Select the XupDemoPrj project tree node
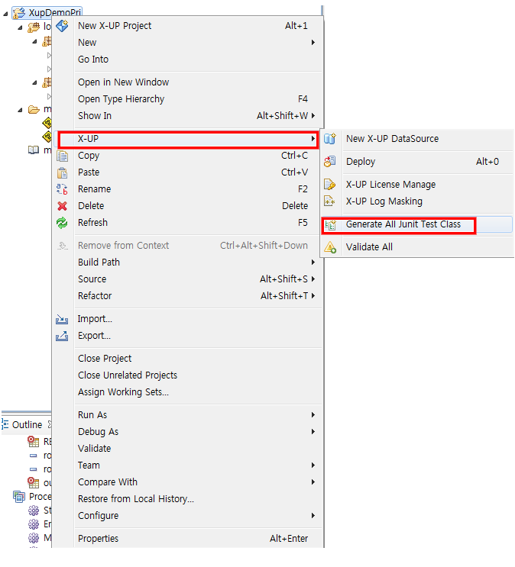The image size is (515, 567). pos(53,13)
